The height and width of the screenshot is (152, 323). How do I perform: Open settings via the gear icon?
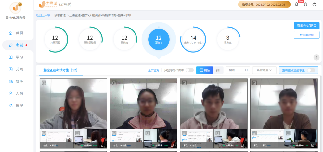(x=305, y=5)
